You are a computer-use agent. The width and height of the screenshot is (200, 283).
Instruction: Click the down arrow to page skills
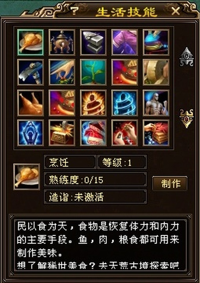click(187, 118)
